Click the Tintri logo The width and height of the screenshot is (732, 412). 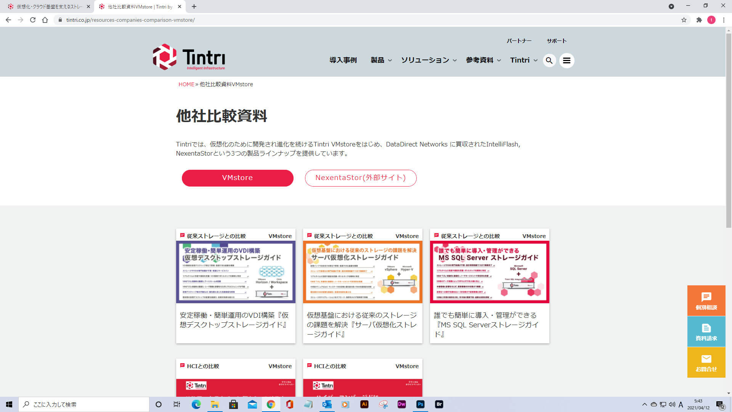189,57
